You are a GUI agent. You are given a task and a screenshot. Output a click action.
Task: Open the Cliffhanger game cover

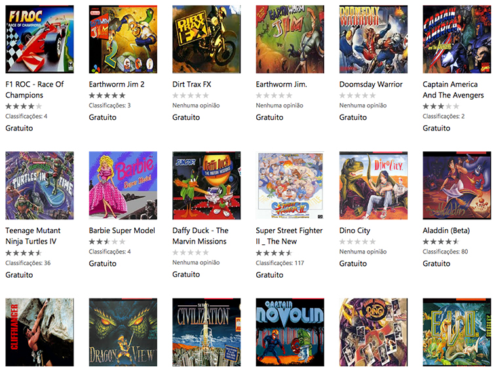coord(39,332)
